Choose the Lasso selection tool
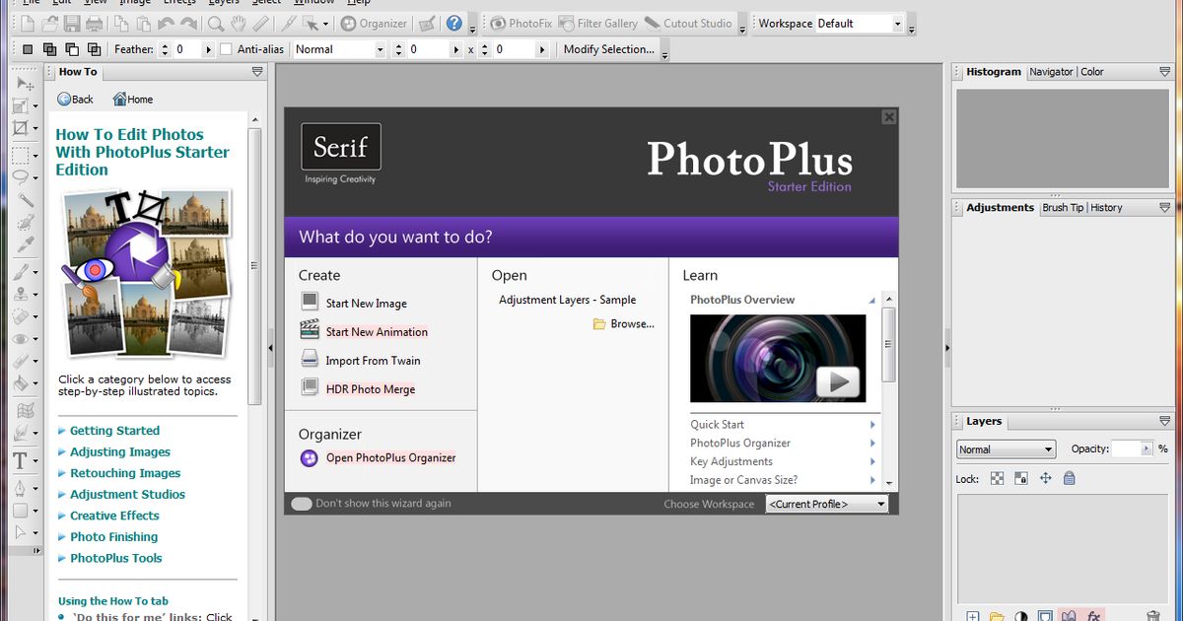 (x=21, y=178)
